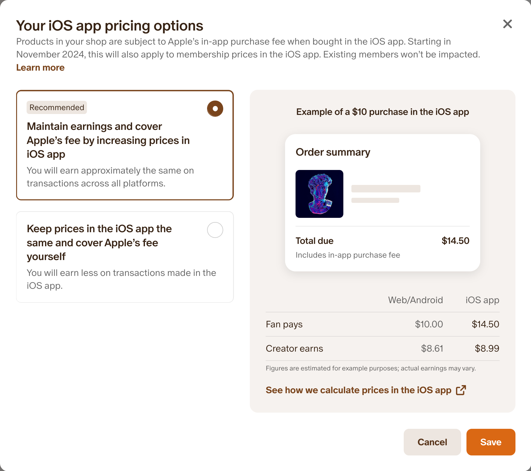The image size is (531, 471).
Task: Click the placeholder product title bar
Action: pos(386,189)
